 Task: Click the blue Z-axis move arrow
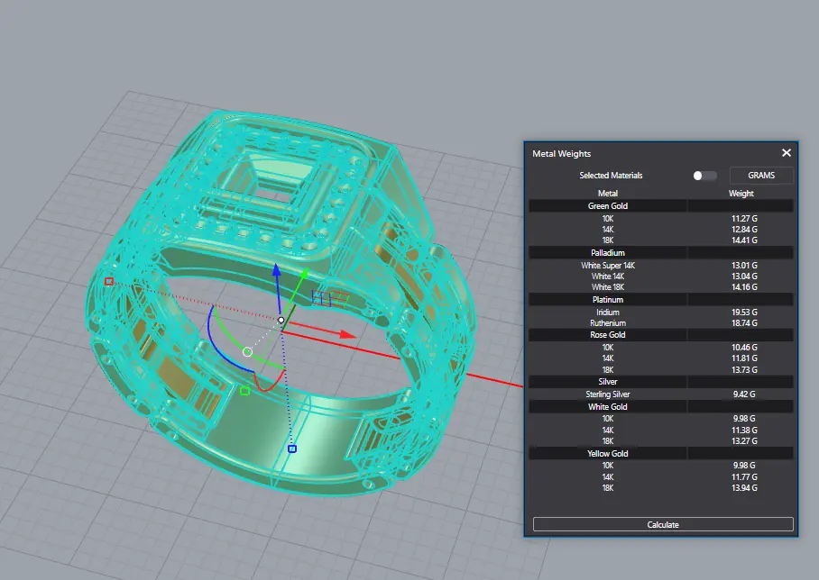tap(277, 273)
